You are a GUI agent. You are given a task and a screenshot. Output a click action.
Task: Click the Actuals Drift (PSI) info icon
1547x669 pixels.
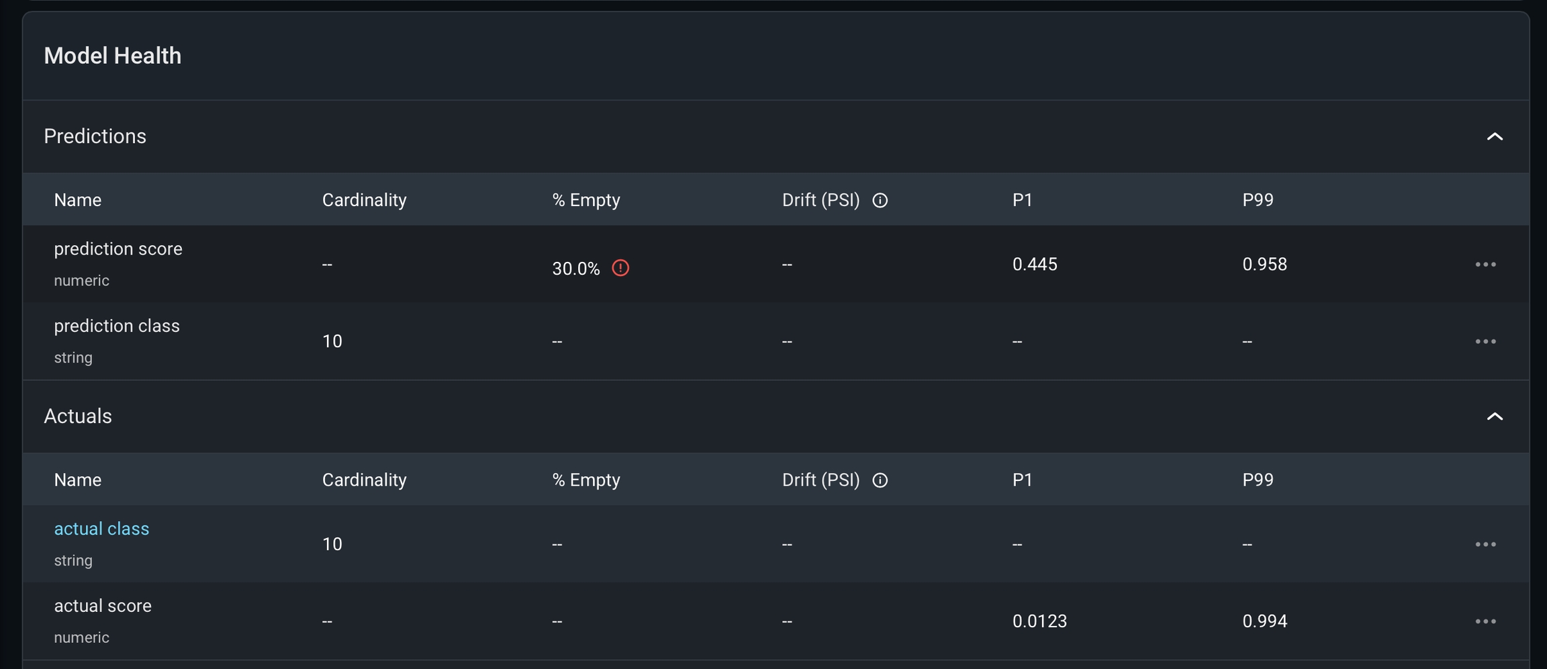click(x=880, y=480)
